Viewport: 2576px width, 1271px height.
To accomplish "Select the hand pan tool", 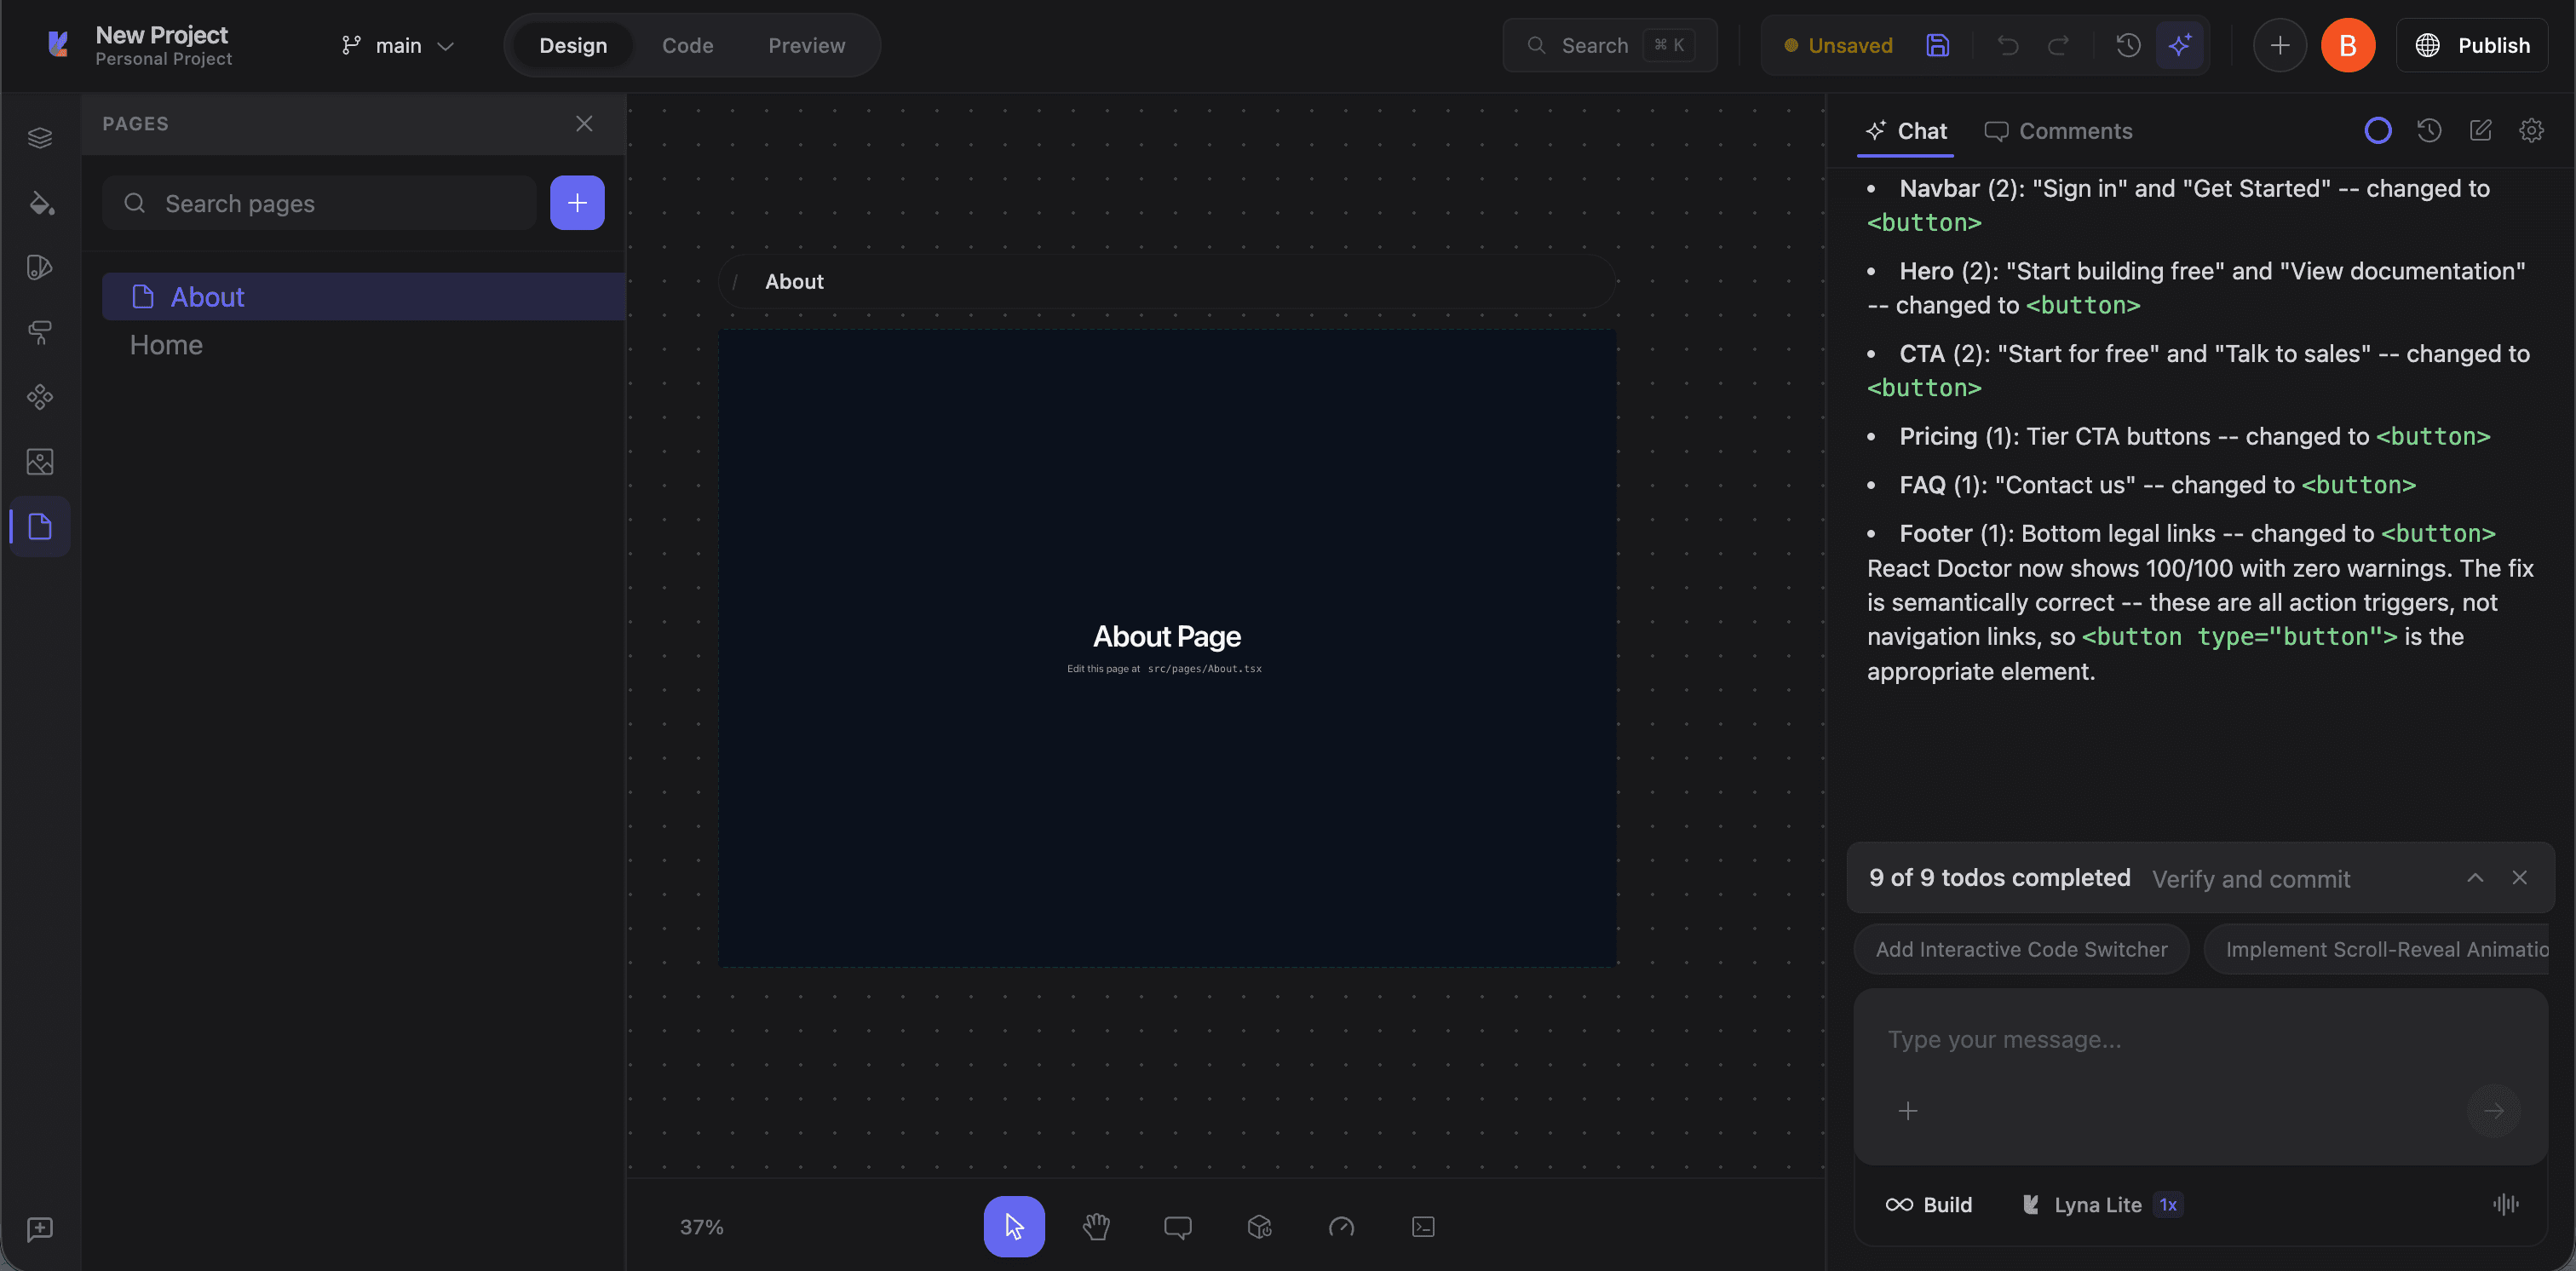I will (1096, 1226).
